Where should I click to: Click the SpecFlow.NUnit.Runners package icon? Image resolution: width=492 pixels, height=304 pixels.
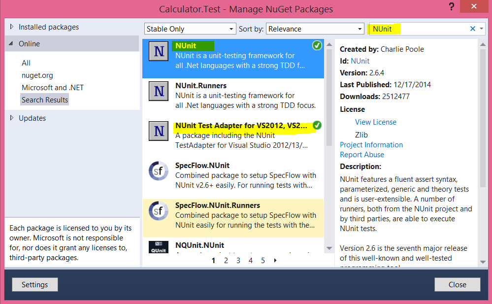pyautogui.click(x=159, y=211)
